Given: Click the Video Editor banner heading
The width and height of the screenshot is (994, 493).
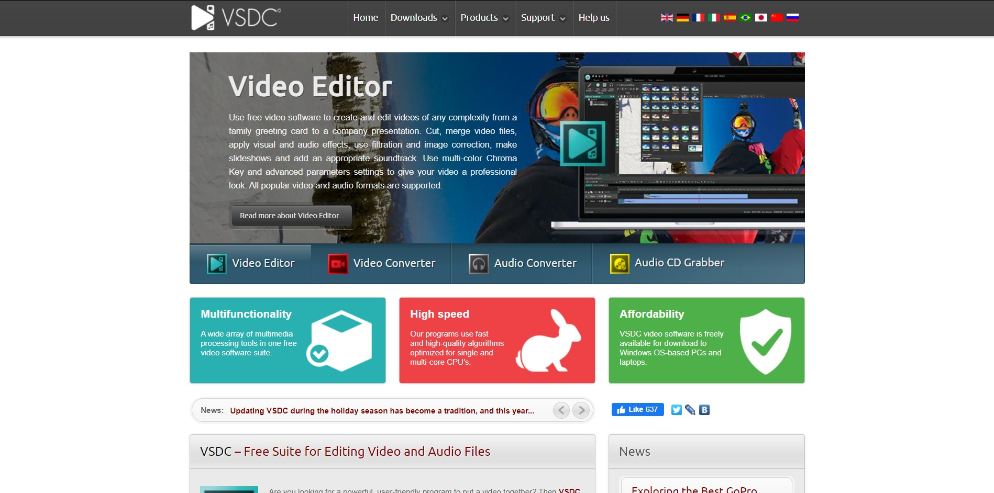Looking at the screenshot, I should tap(310, 86).
